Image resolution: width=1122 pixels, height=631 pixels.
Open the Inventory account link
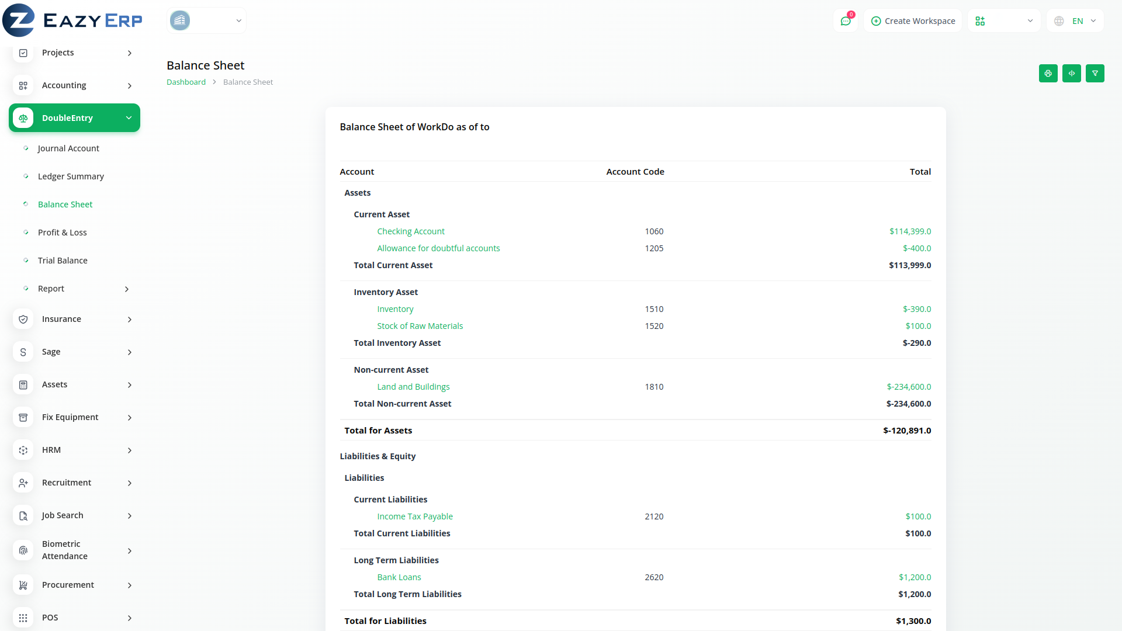click(x=395, y=309)
